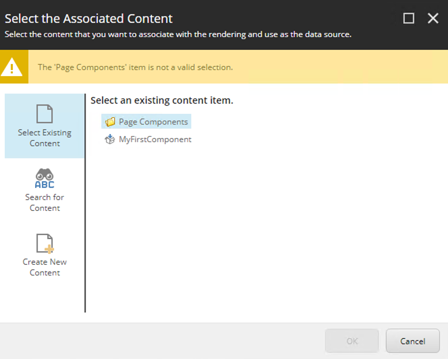Open the Create New Content tab
The image size is (448, 359).
45,255
